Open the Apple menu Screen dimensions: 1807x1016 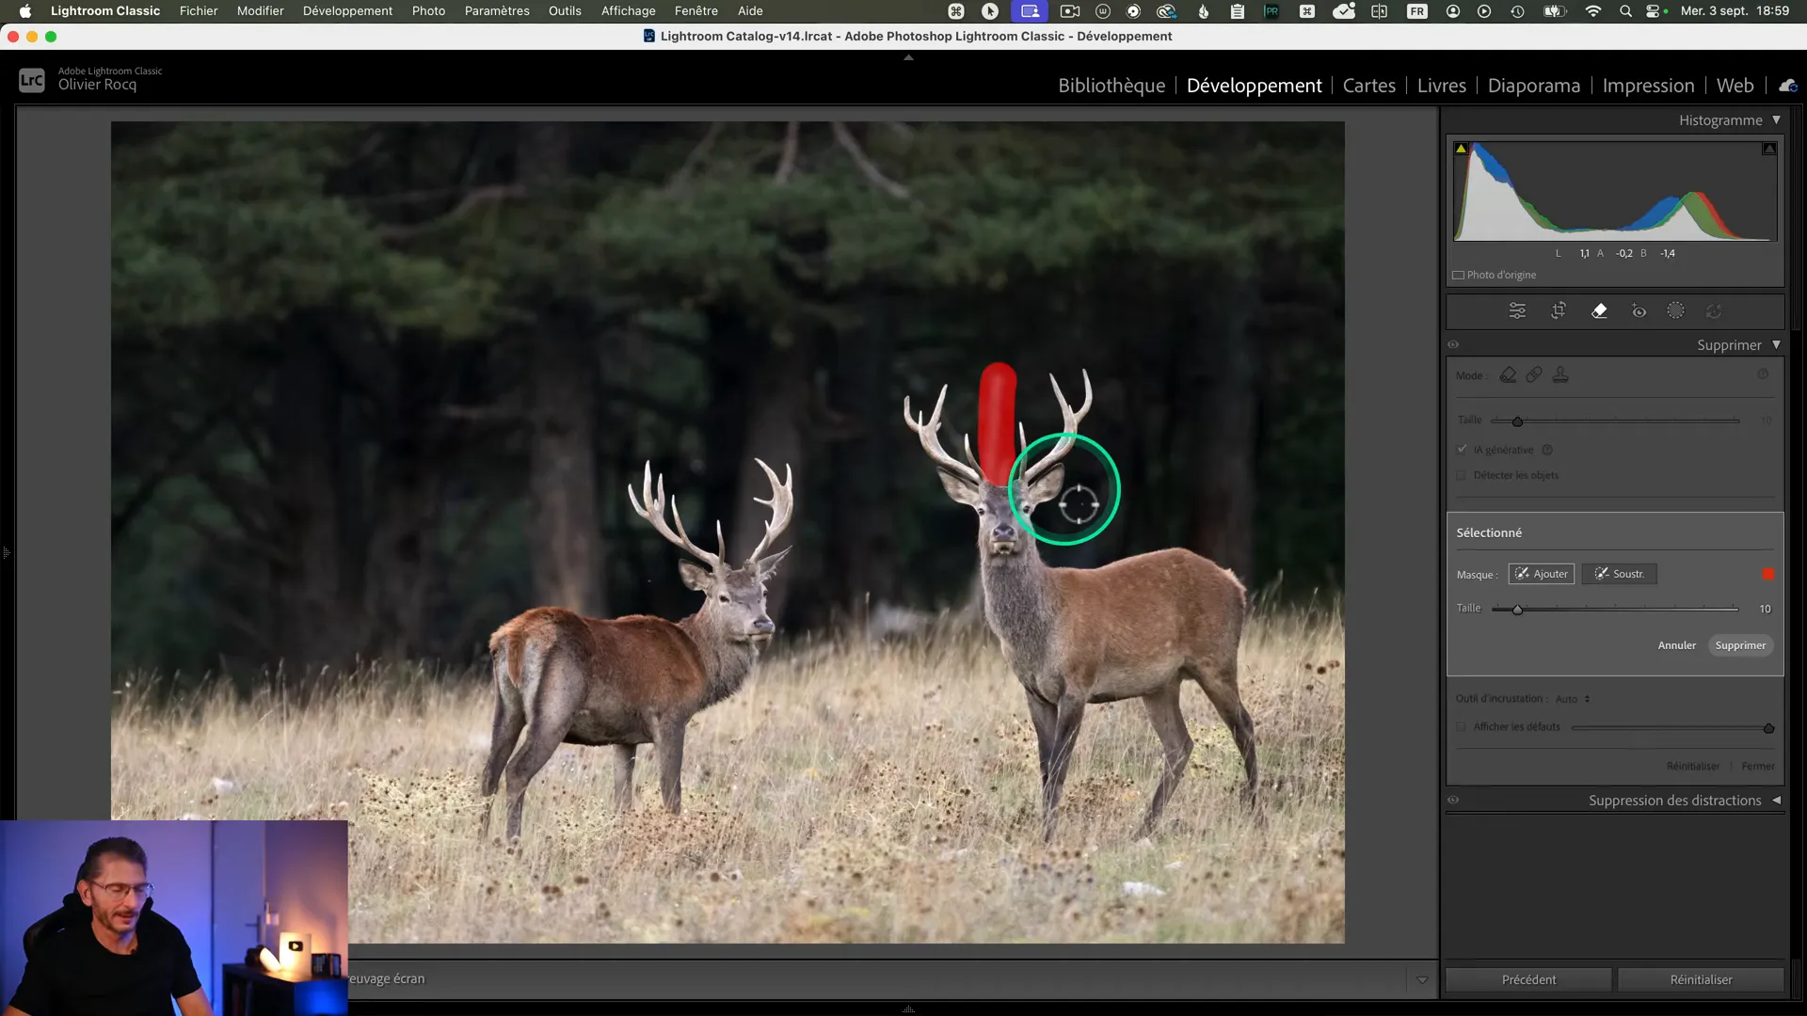coord(25,10)
